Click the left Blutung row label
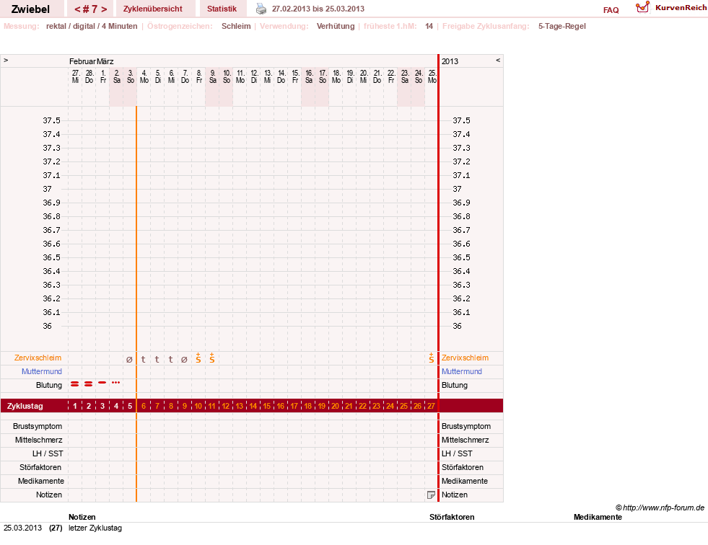The image size is (708, 545). [49, 385]
